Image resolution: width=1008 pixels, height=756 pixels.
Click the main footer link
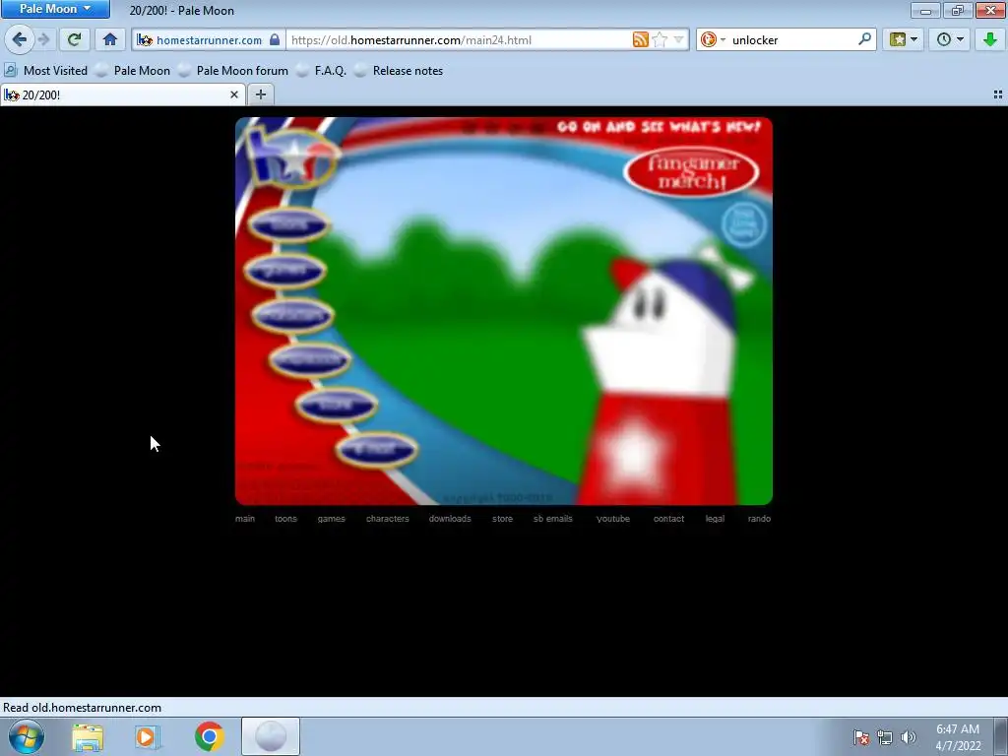[245, 519]
